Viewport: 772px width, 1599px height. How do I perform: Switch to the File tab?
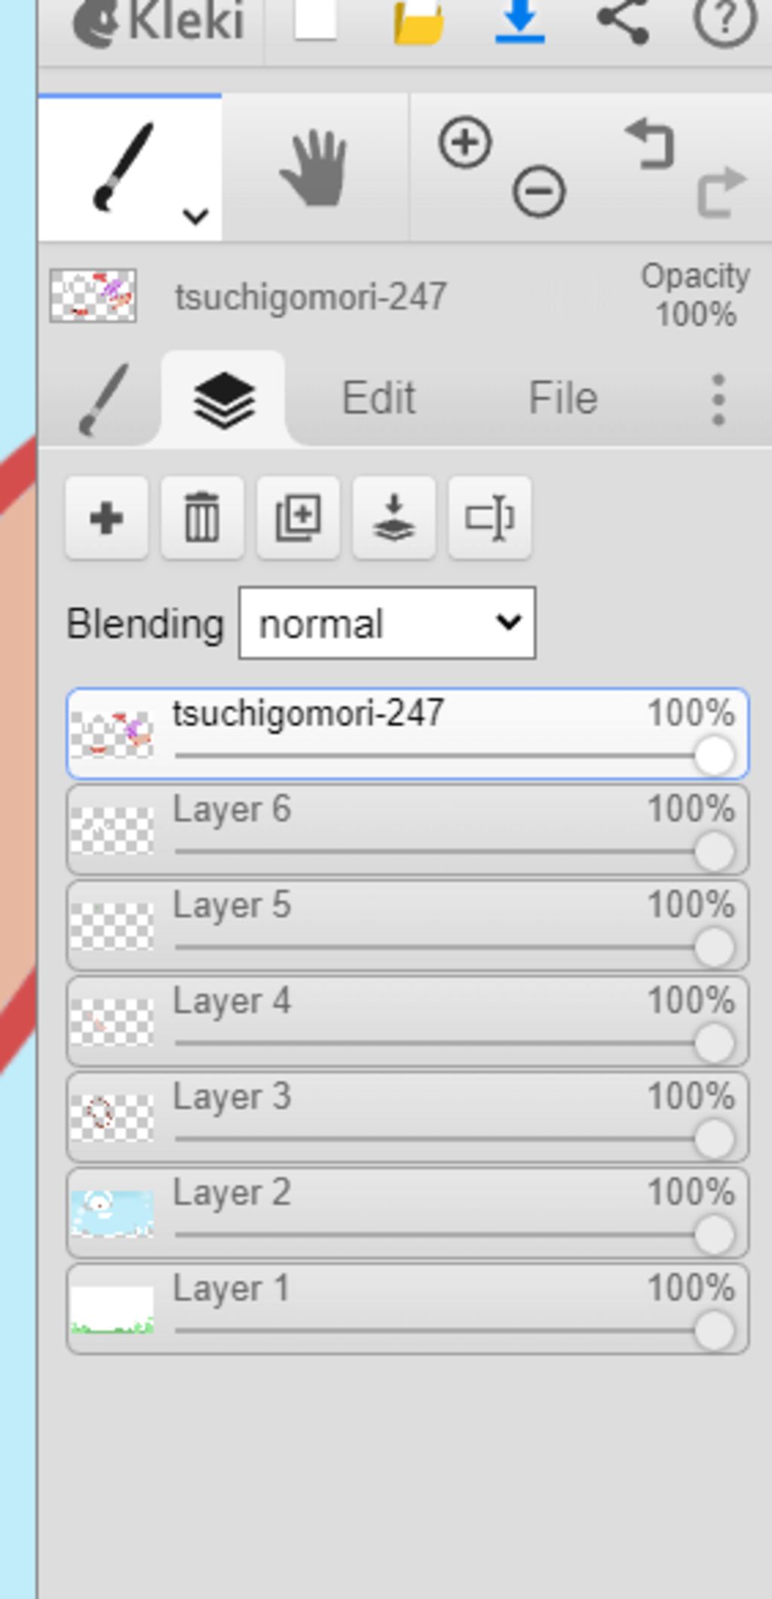point(563,398)
